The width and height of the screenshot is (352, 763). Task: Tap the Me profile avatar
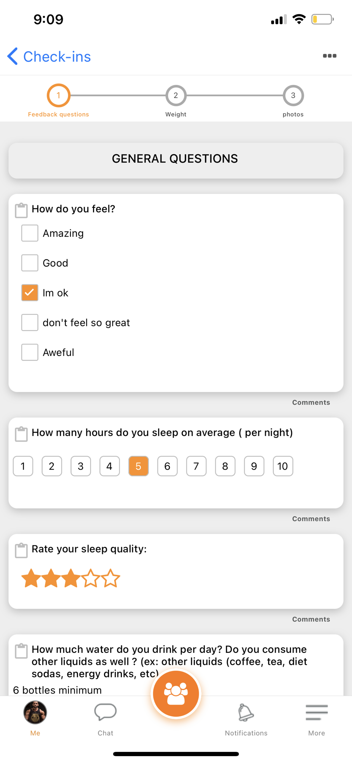click(35, 713)
